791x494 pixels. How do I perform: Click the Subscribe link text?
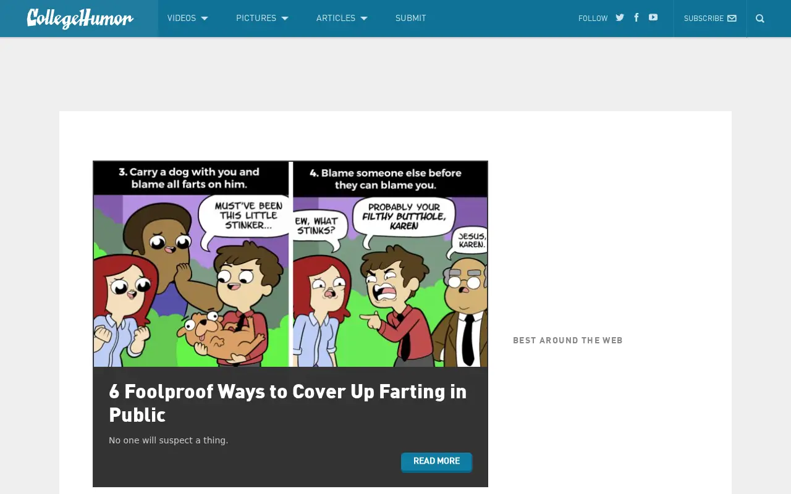(704, 19)
